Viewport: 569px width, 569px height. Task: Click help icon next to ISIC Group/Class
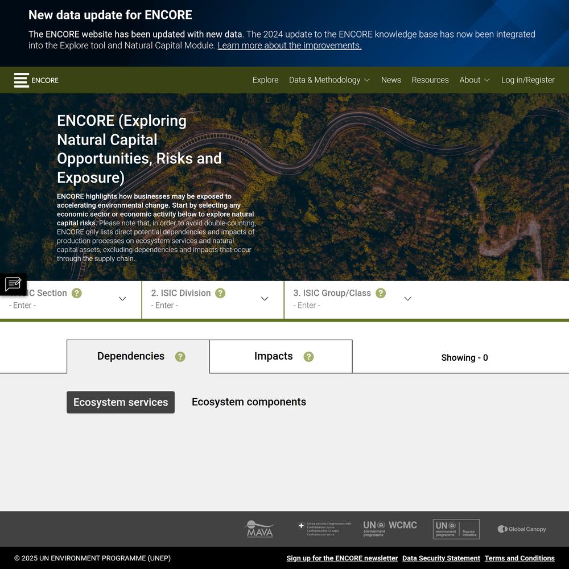381,293
